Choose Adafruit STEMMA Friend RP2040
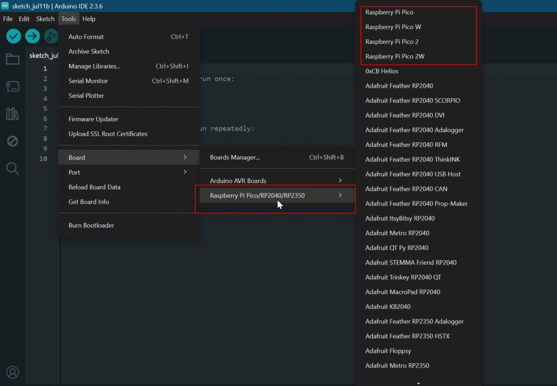The height and width of the screenshot is (386, 557). coord(418,262)
